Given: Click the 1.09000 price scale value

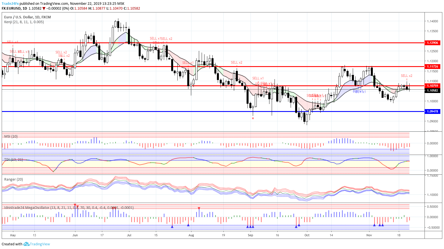Looking at the screenshot, I should coord(432,122).
